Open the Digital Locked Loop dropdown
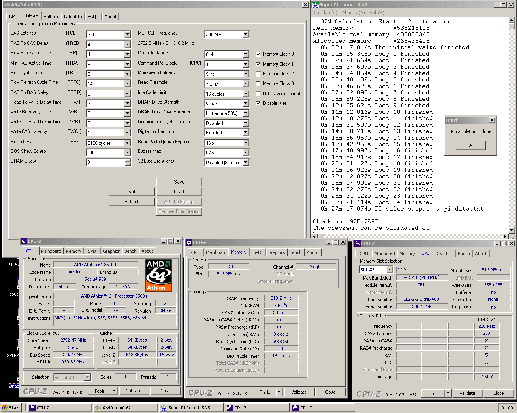This screenshot has width=517, height=413. pos(246,133)
